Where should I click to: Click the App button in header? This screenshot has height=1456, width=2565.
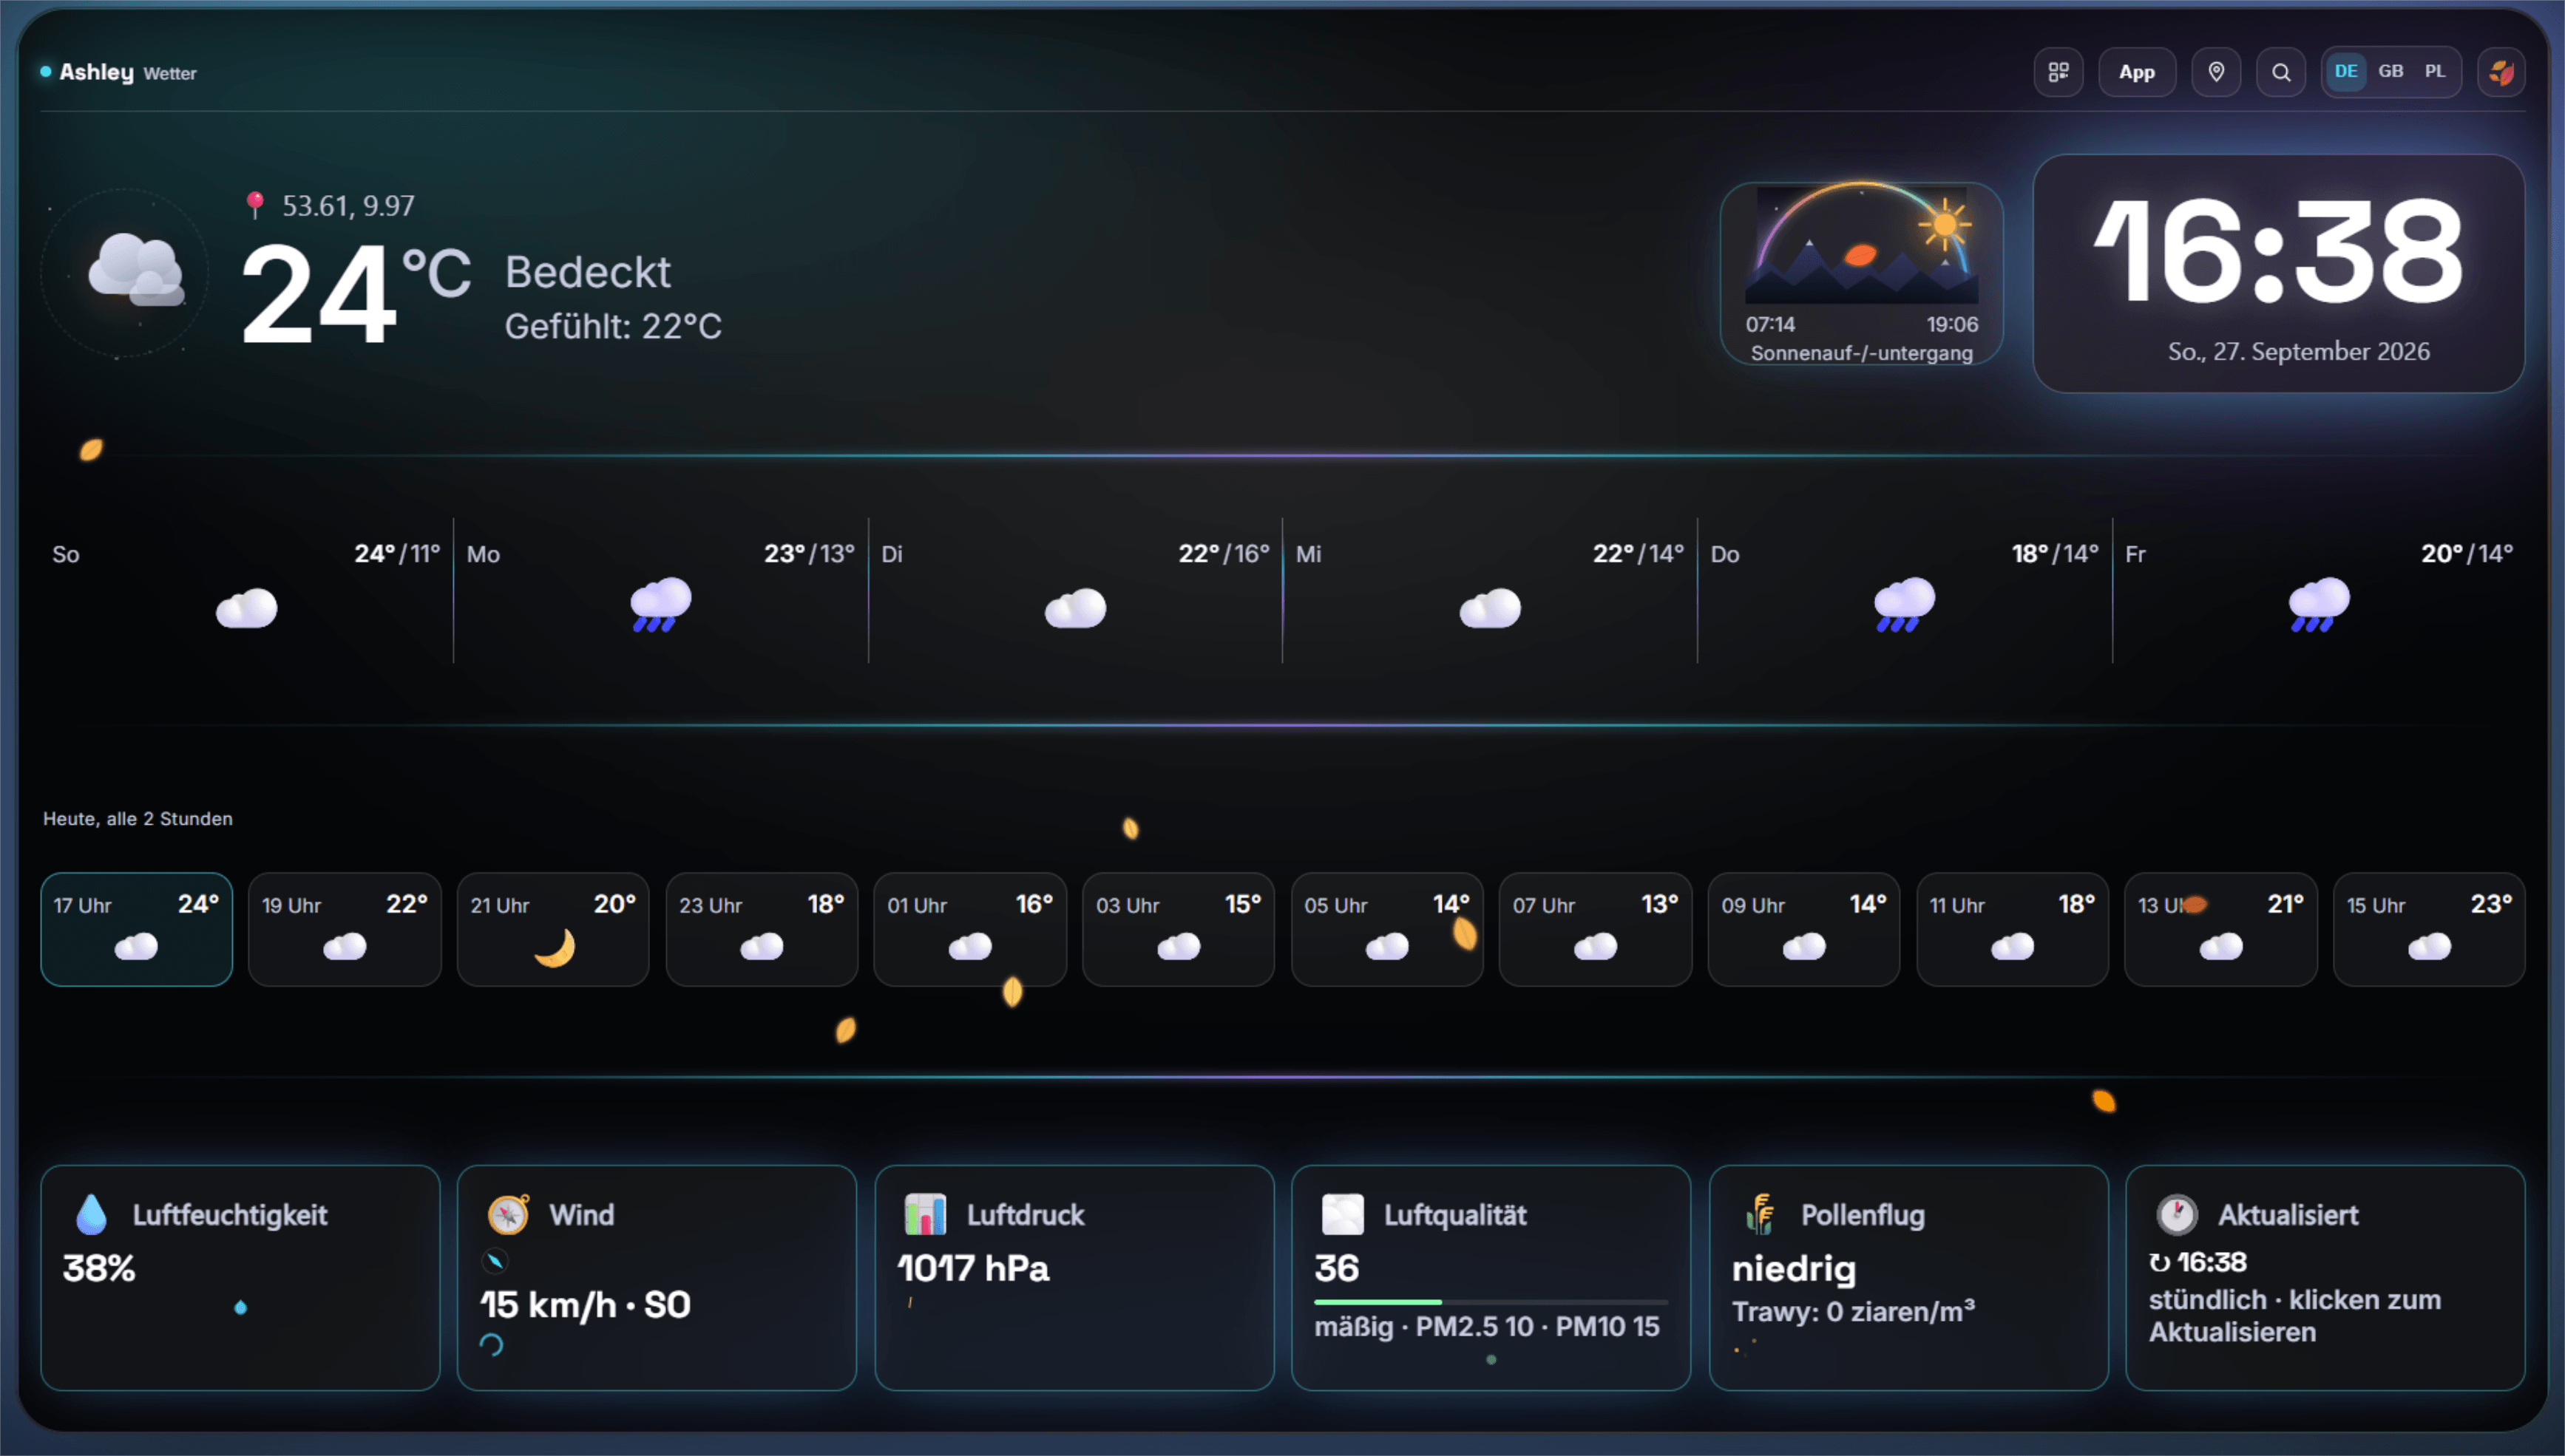2137,72
